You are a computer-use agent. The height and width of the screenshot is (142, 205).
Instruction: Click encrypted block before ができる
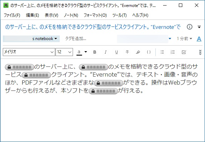[x=109, y=83]
